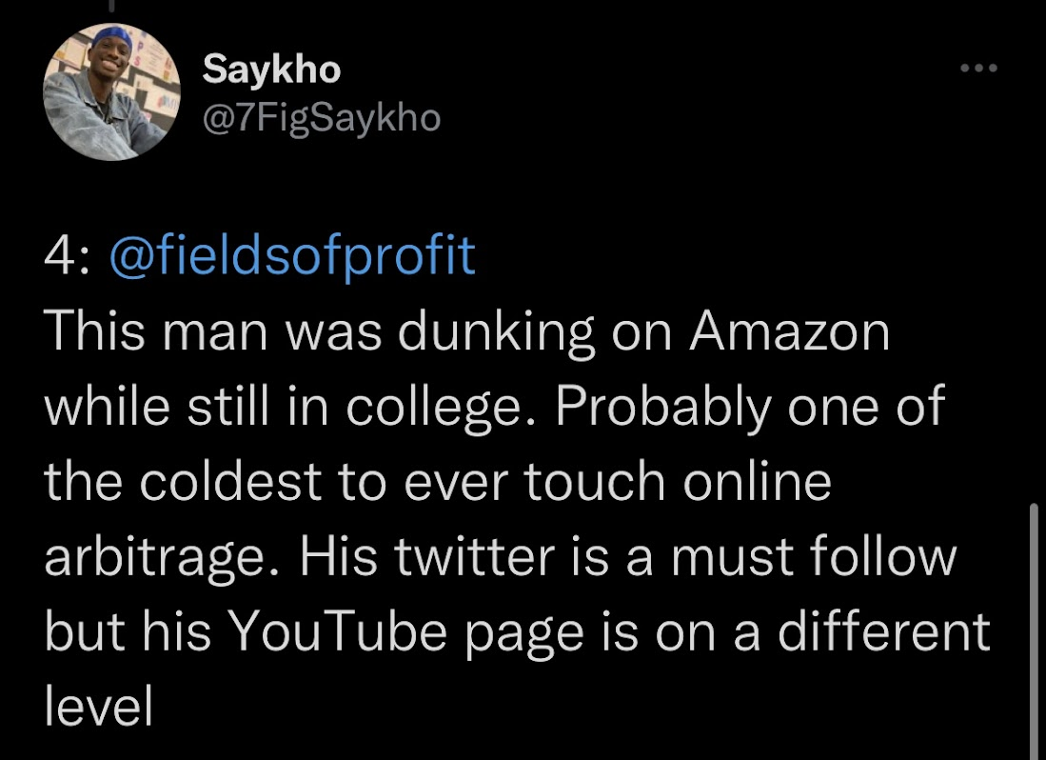
Task: Click the word different in the tweet
Action: click(884, 631)
